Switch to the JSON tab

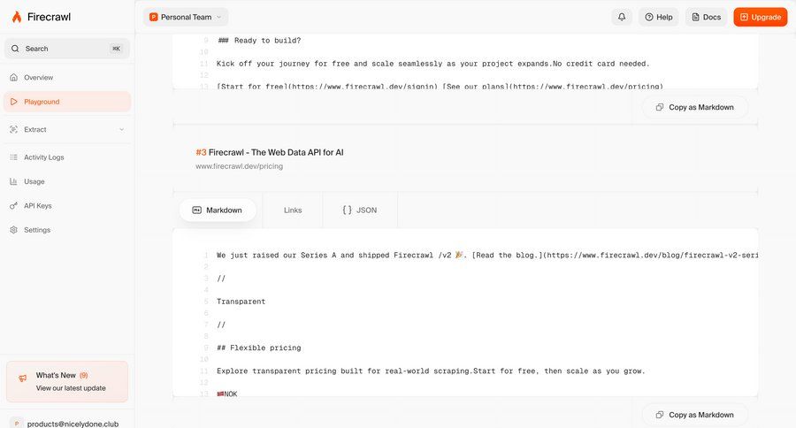click(x=360, y=210)
